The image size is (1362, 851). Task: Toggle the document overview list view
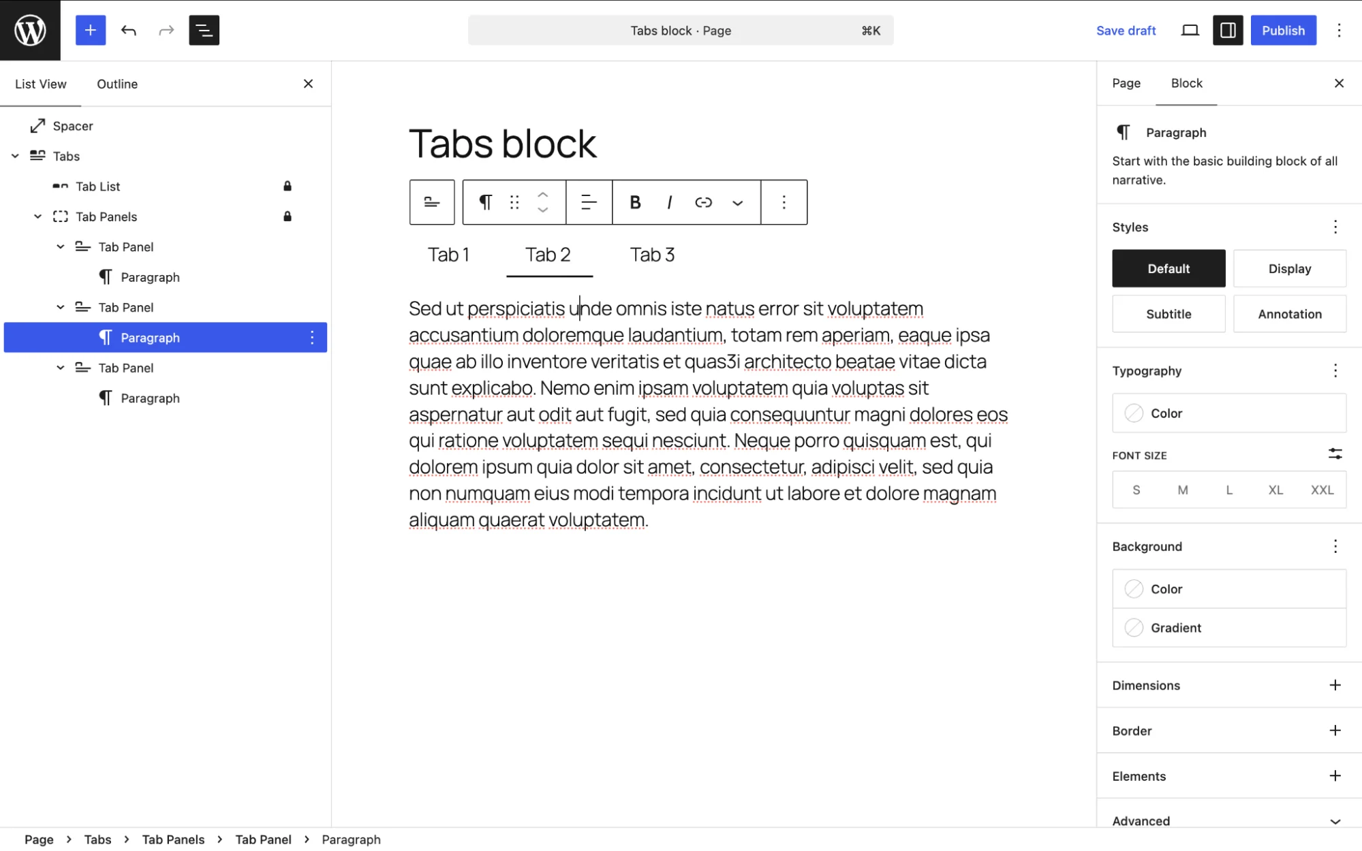click(204, 30)
